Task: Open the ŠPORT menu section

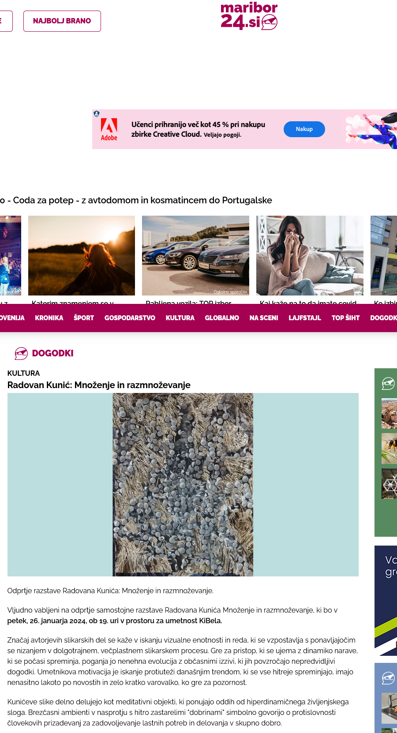Action: click(x=84, y=318)
